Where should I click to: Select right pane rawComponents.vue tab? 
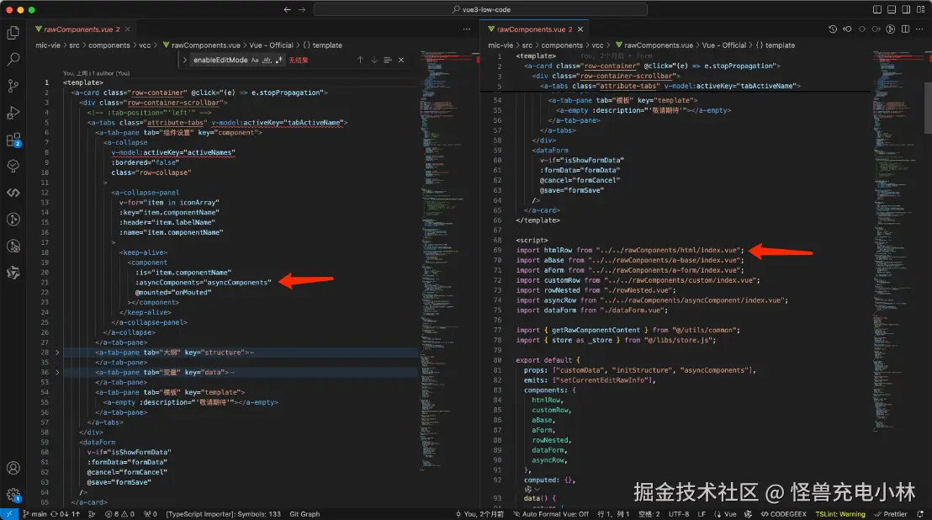(535, 29)
